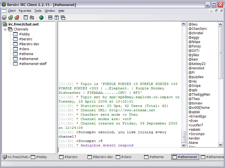Select user @Fonzy in nick list

194,46
